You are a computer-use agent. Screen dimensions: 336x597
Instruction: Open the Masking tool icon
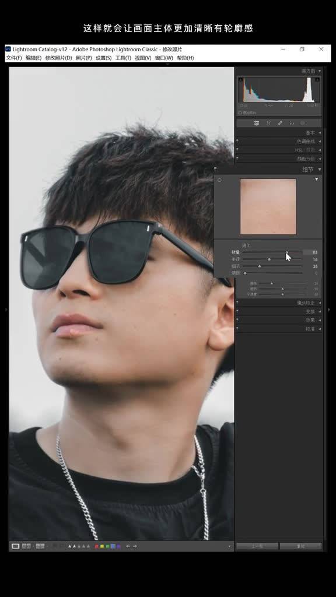303,123
